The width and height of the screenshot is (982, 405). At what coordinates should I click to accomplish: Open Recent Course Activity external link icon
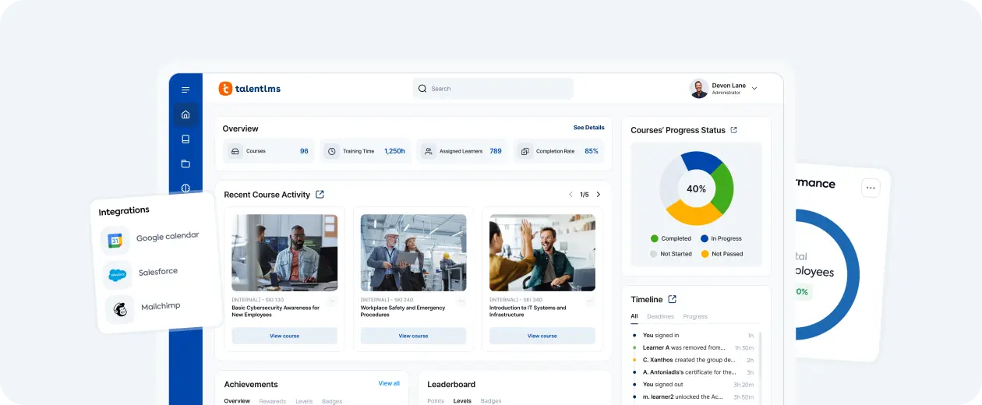tap(320, 195)
